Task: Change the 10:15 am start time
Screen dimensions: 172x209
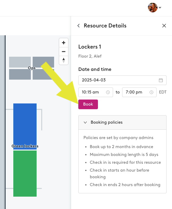Action: [96, 92]
